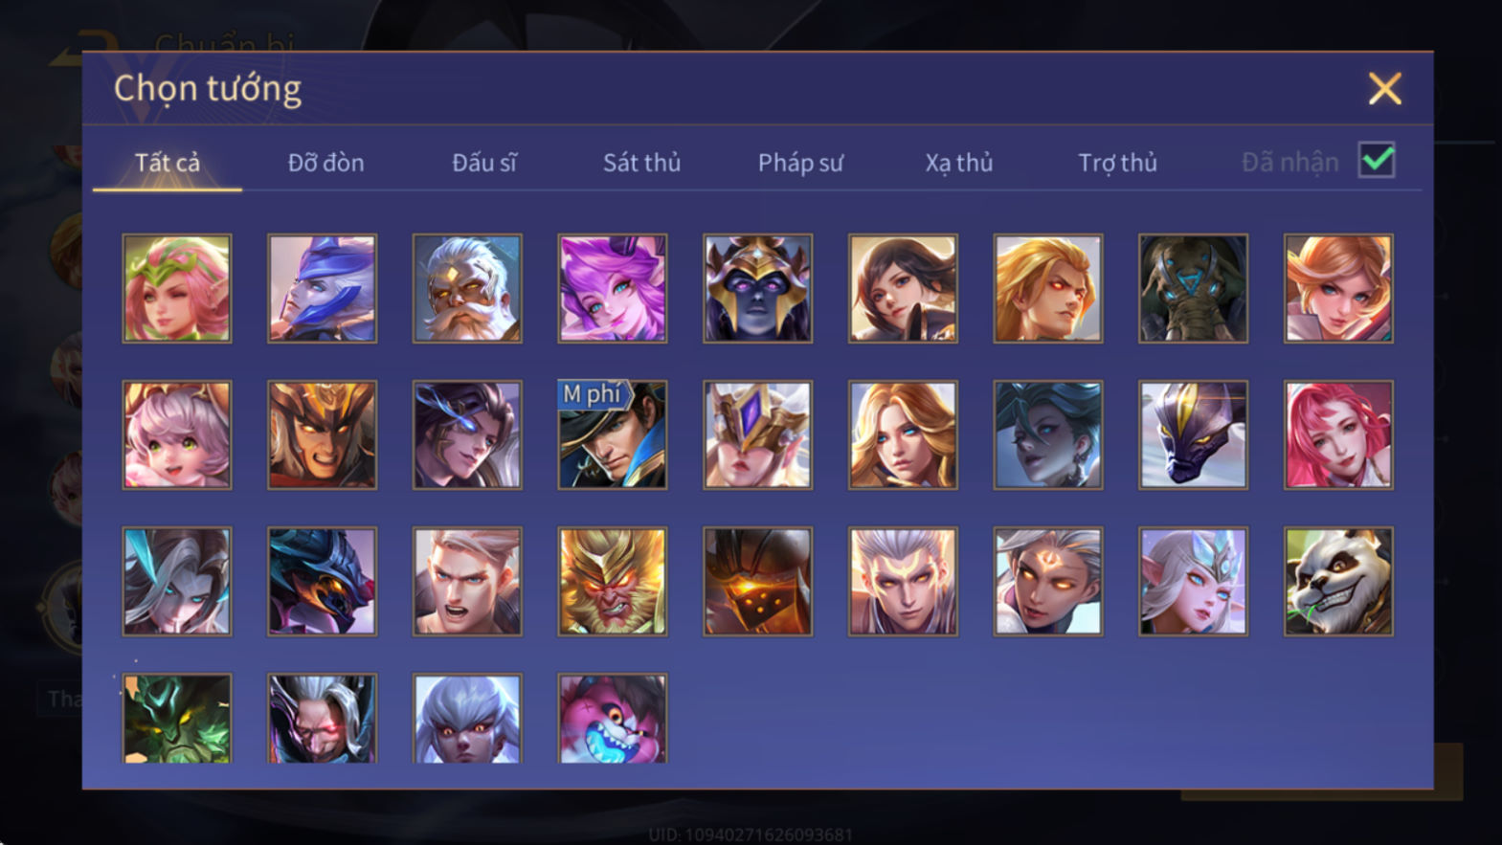
Task: Choose the hero marked M phí
Action: coord(612,434)
